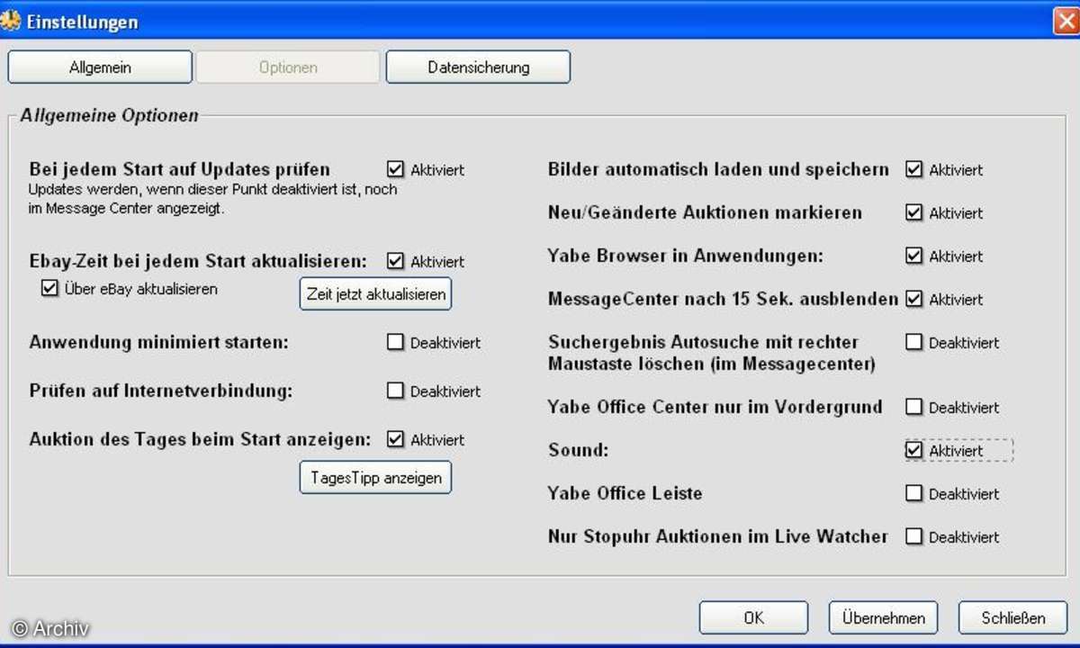Enable Yabe Office Center nur im Vordergrund
1080x648 pixels.
914,407
